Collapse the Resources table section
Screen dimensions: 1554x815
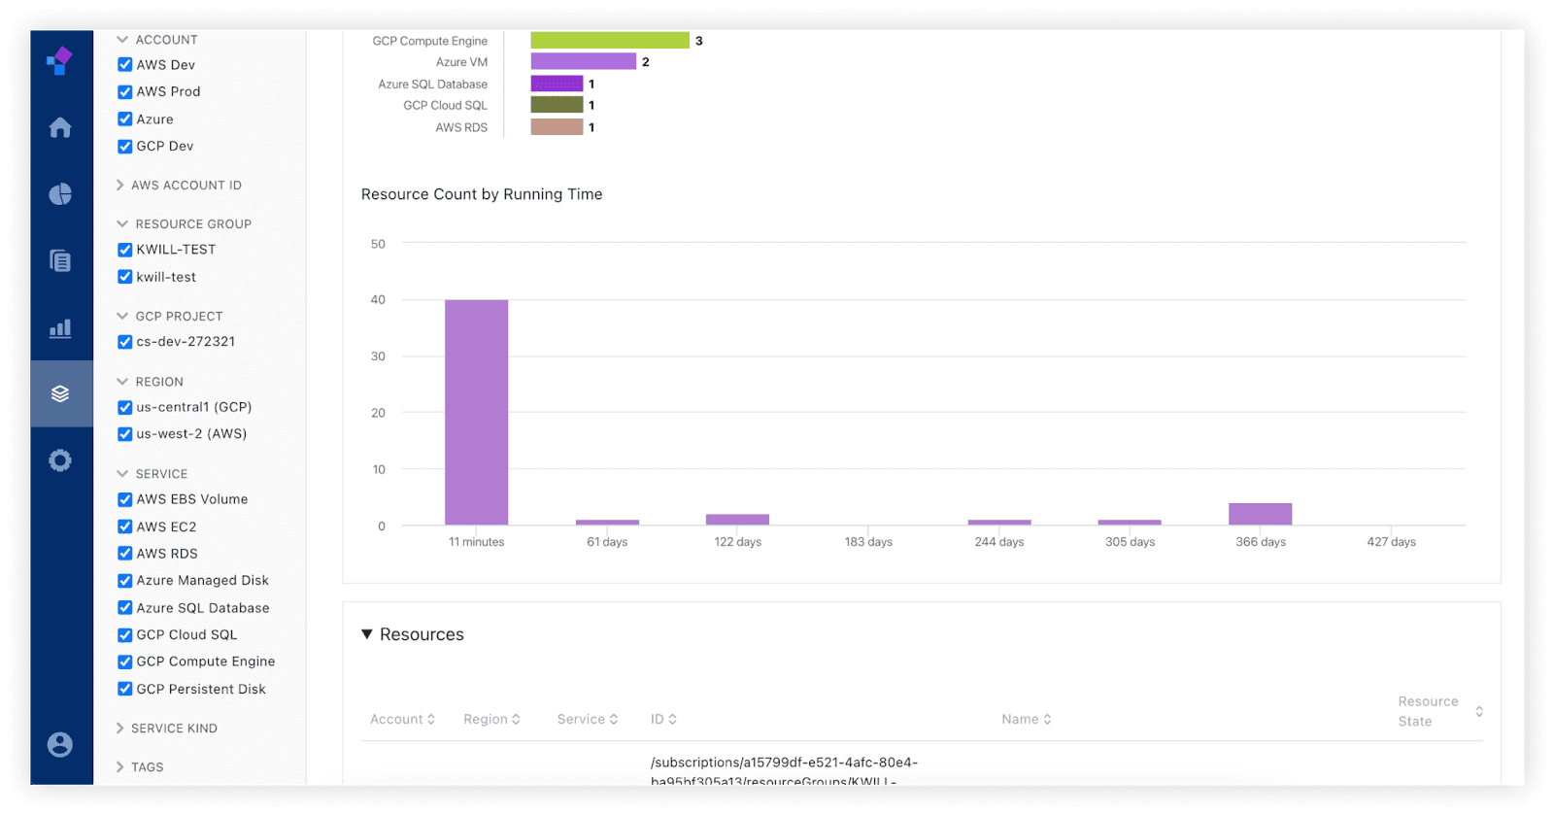[x=367, y=634]
